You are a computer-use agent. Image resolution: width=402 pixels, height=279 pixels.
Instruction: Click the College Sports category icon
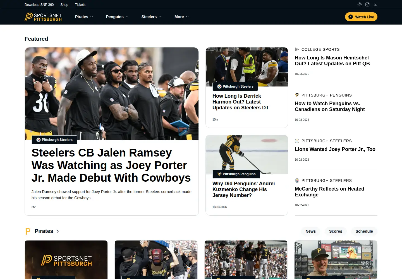tap(297, 49)
